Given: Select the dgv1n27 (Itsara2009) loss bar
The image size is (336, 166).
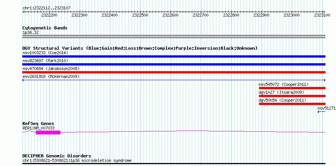Looking at the screenshot, I should tap(292, 96).
